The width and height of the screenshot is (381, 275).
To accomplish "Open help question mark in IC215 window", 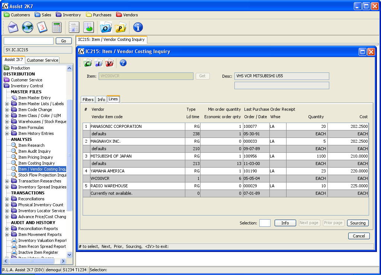I will click(x=123, y=63).
